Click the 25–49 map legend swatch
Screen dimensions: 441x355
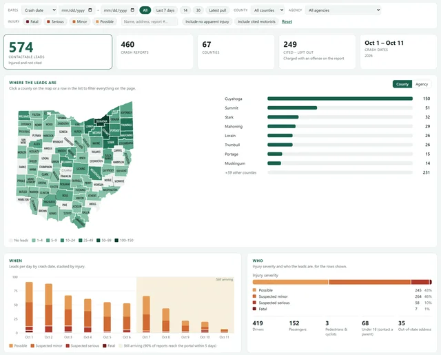pos(81,241)
